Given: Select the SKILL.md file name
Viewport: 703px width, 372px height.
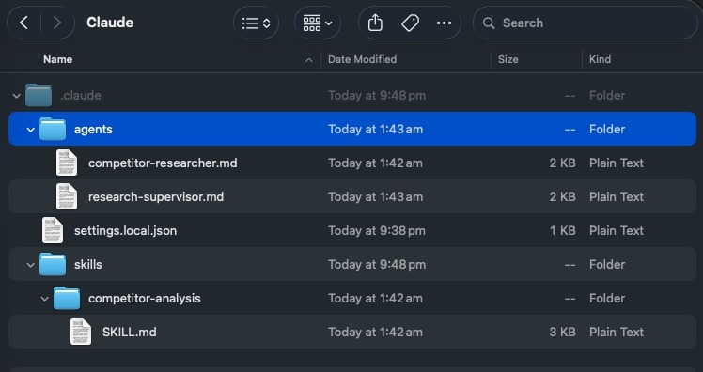Looking at the screenshot, I should click(x=130, y=333).
